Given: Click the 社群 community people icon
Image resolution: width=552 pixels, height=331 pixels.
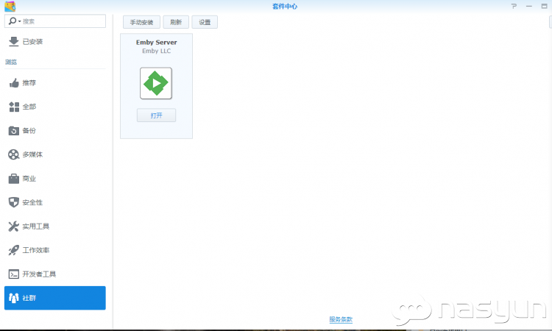Looking at the screenshot, I should click(x=14, y=298).
